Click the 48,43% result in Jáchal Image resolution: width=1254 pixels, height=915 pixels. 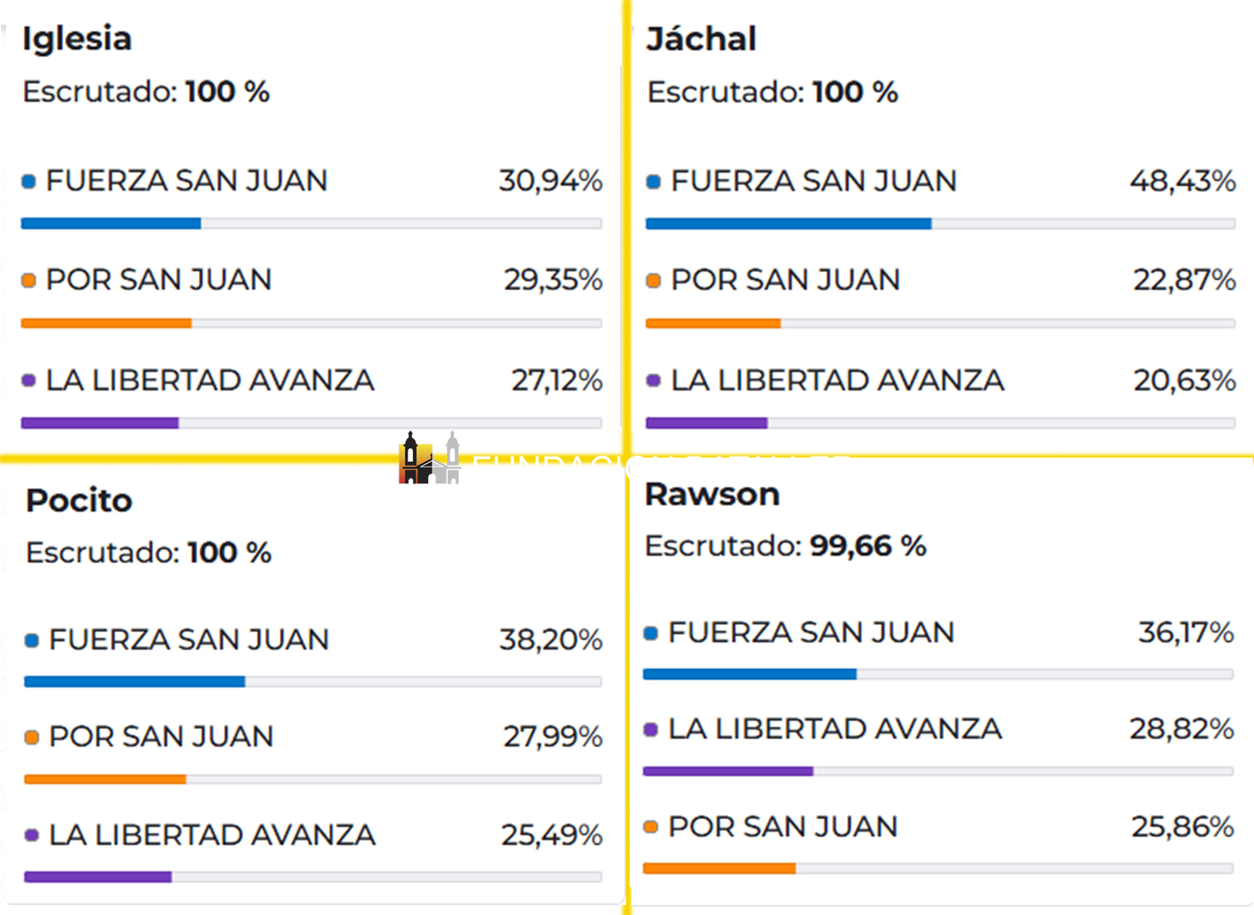(x=1182, y=181)
